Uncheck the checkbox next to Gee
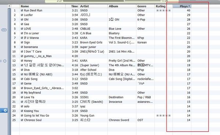This screenshot has height=135, width=220. [x=22, y=24]
